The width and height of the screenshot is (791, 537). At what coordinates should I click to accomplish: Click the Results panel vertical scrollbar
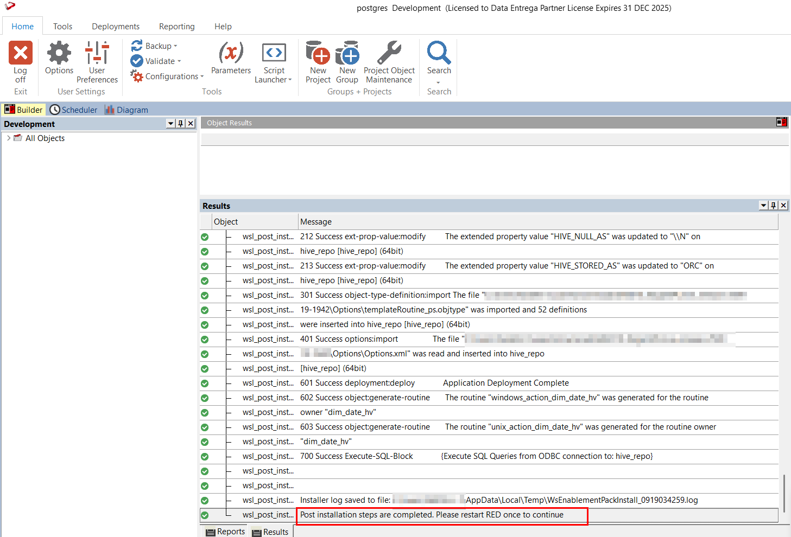coord(784,493)
